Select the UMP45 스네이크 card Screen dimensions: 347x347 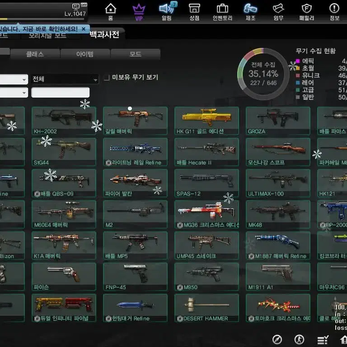pos(206,245)
